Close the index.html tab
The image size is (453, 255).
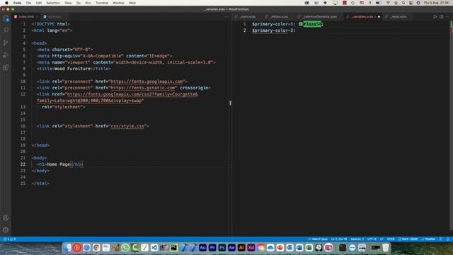click(37, 17)
